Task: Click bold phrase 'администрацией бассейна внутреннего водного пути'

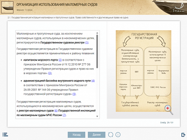Action: pyautogui.click(x=57, y=81)
